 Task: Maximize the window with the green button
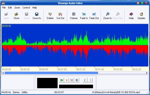pyautogui.click(x=142, y=3)
